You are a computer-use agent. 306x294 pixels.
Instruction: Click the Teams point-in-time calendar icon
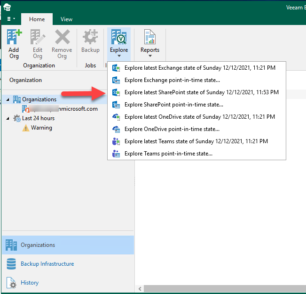click(x=116, y=154)
